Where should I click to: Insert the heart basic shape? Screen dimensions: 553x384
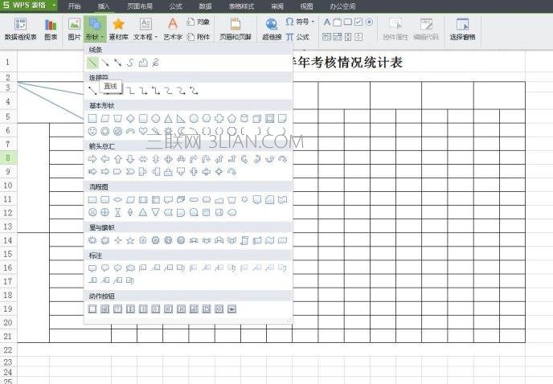[143, 131]
